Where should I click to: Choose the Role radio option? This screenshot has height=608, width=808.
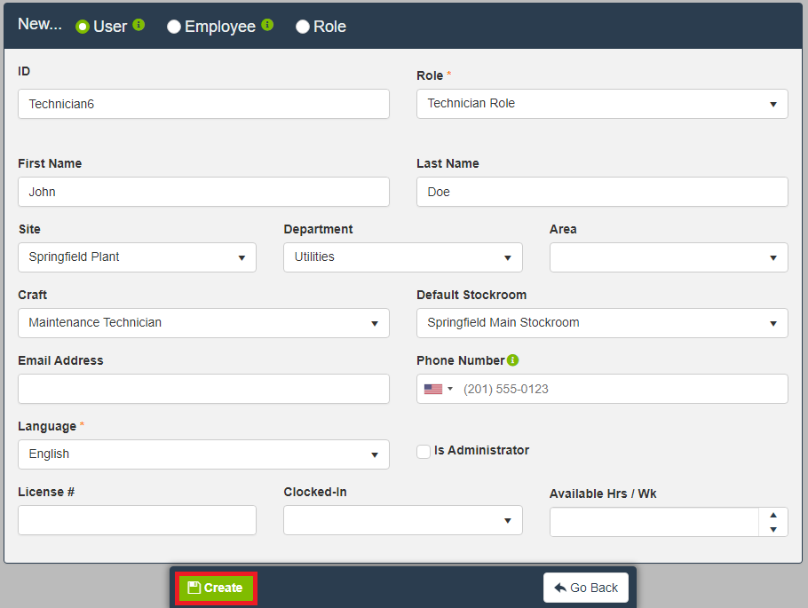click(303, 27)
